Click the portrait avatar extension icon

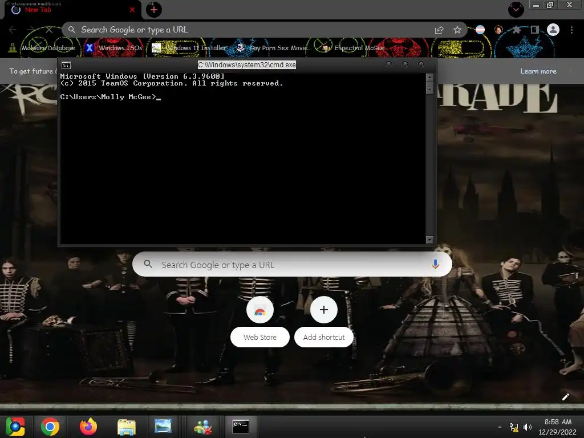tap(498, 30)
